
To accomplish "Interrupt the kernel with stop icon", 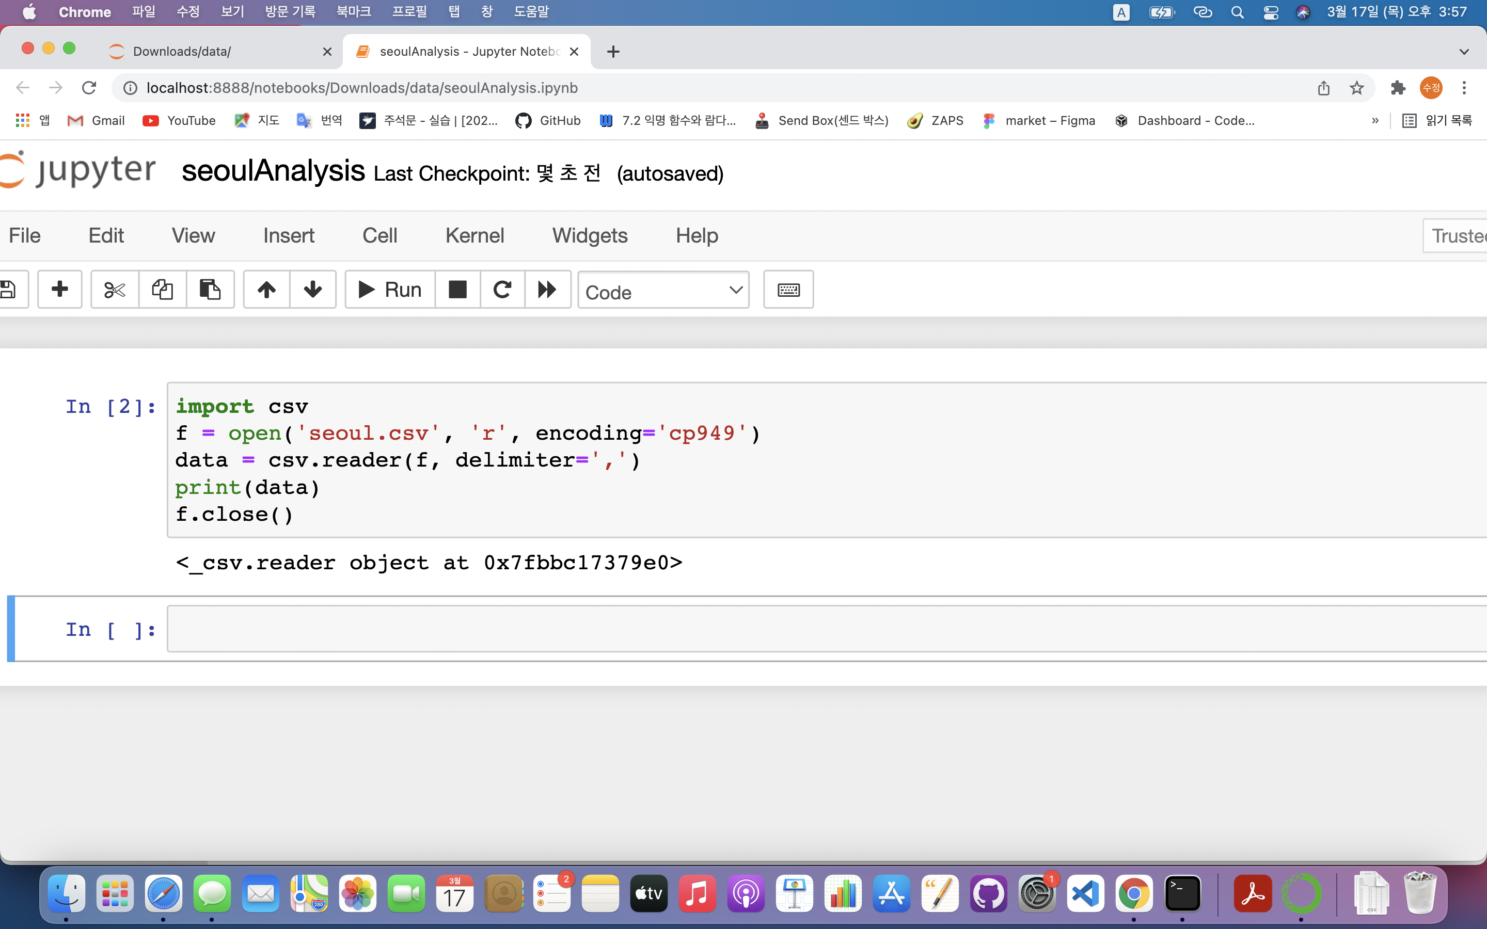I will click(x=457, y=290).
